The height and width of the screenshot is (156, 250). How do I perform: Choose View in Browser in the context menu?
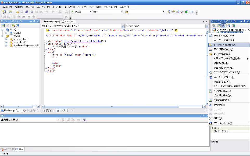coord(229,91)
